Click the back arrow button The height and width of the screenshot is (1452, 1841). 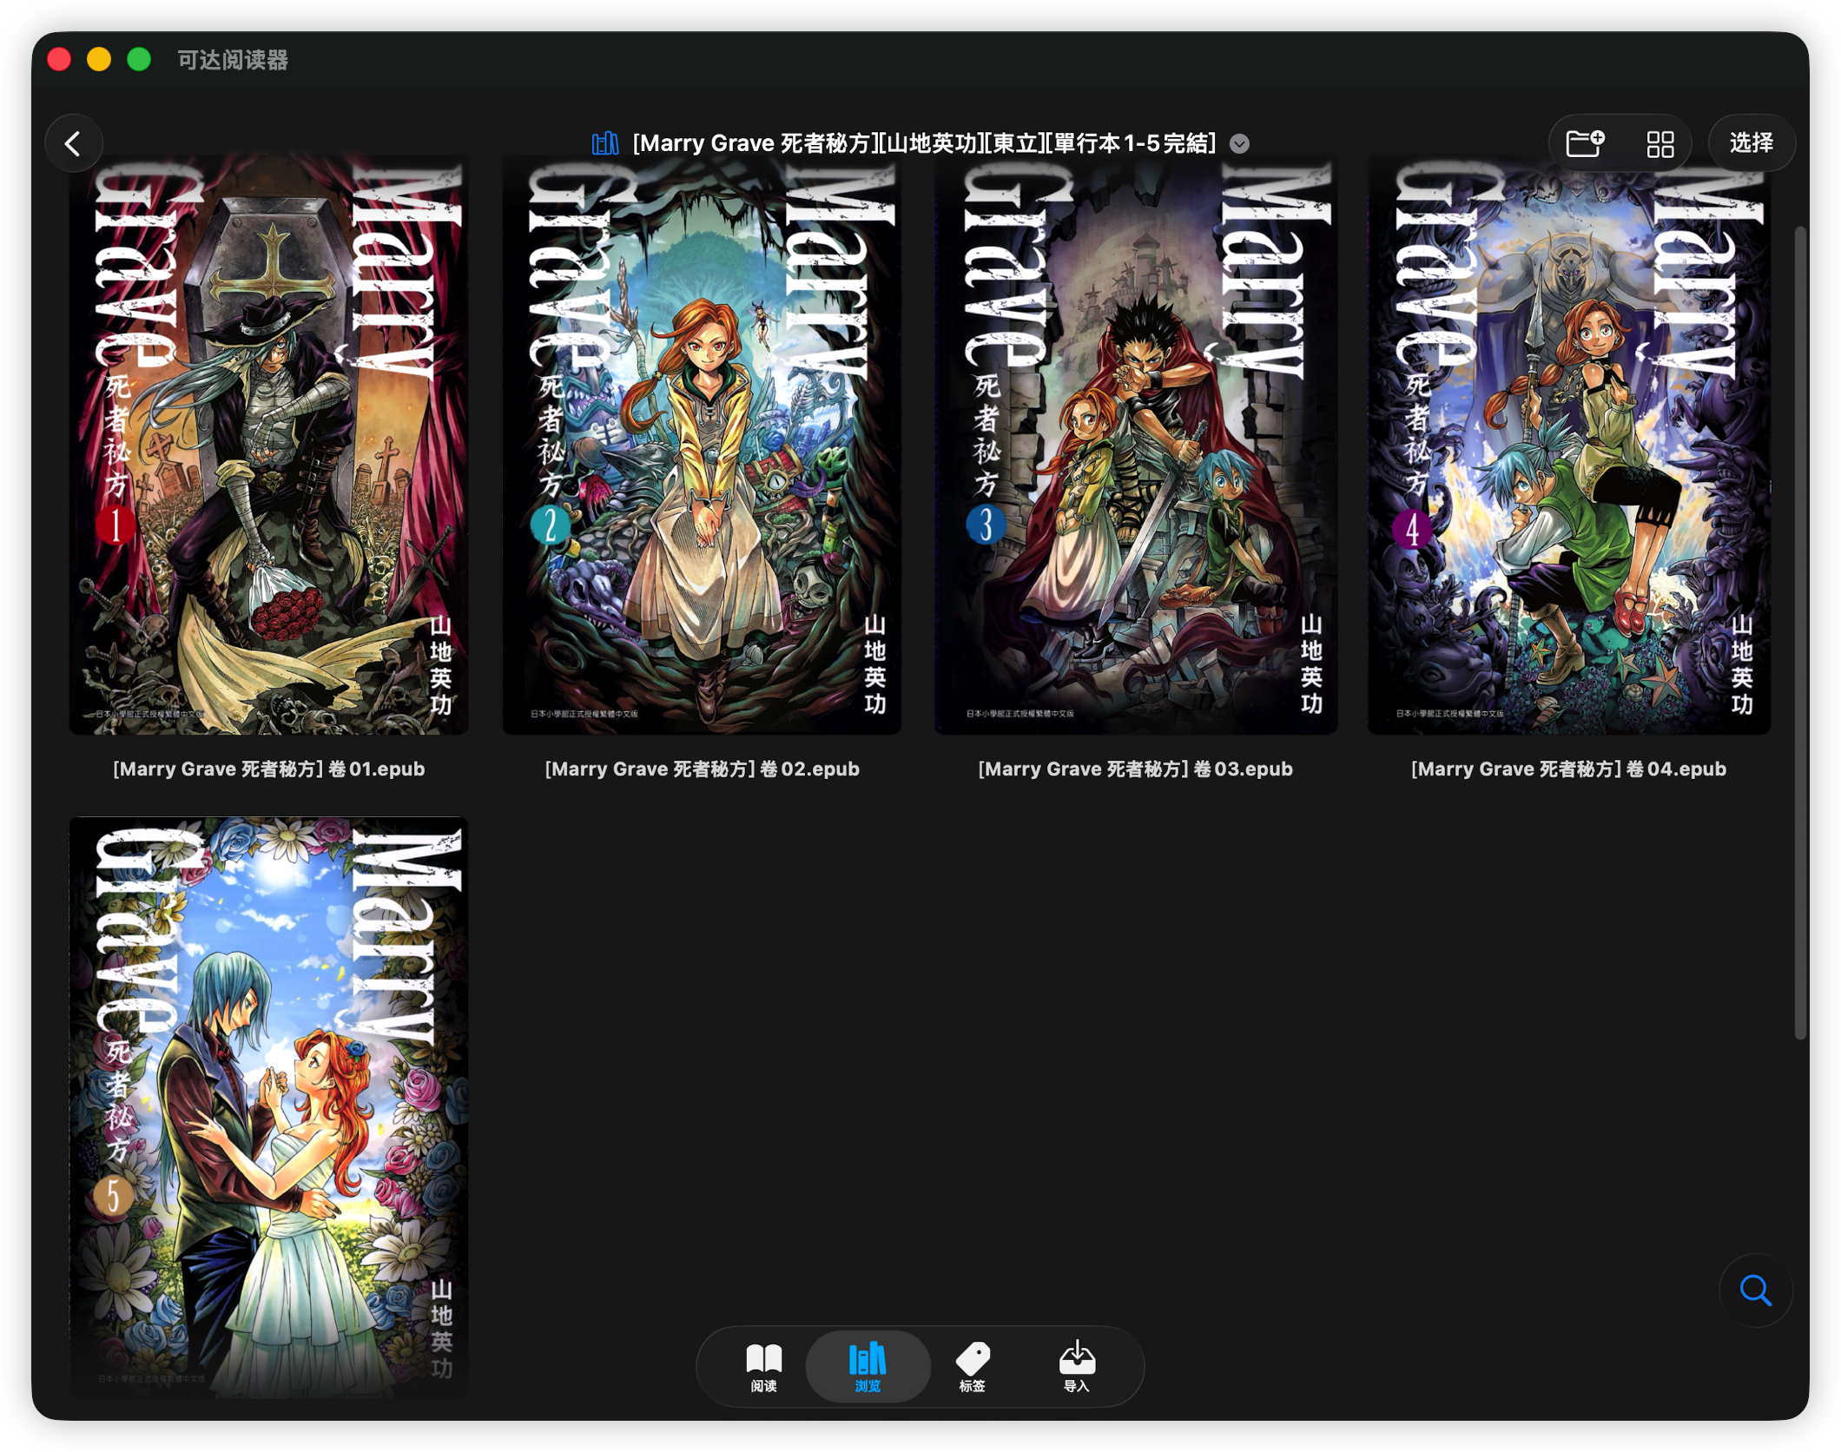point(74,143)
